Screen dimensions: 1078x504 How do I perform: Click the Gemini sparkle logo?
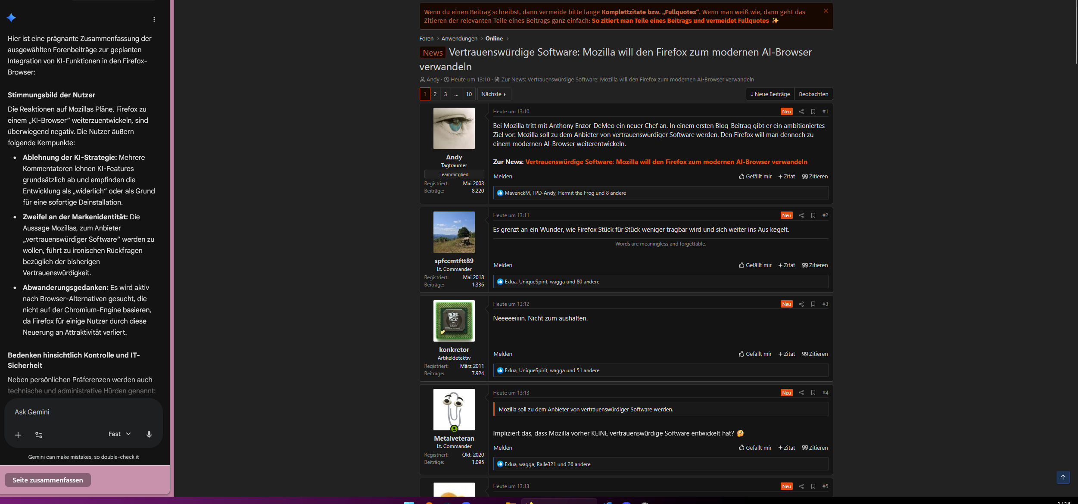12,18
